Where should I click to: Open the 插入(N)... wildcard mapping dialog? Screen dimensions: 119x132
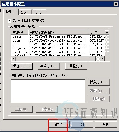(99, 82)
